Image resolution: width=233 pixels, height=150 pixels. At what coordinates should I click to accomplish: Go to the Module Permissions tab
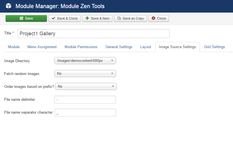tap(81, 47)
